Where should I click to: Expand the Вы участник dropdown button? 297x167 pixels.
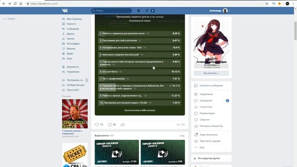[x=212, y=73]
